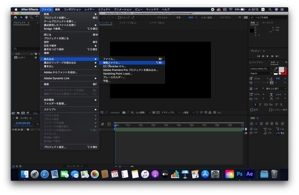Viewport: 299px width, 195px height.
Task: Open Safari from the Dock
Action: click(x=45, y=174)
